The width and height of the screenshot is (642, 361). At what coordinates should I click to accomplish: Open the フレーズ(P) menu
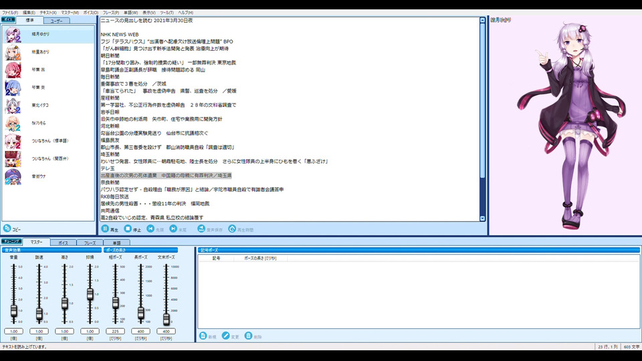pos(111,13)
